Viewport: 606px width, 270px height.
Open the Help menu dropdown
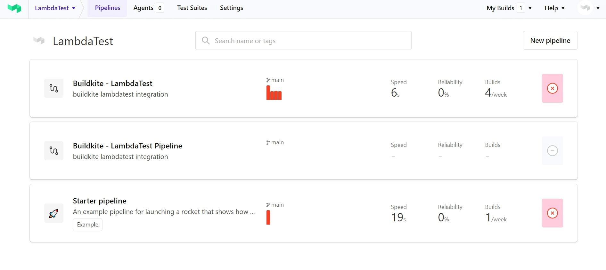pos(554,8)
